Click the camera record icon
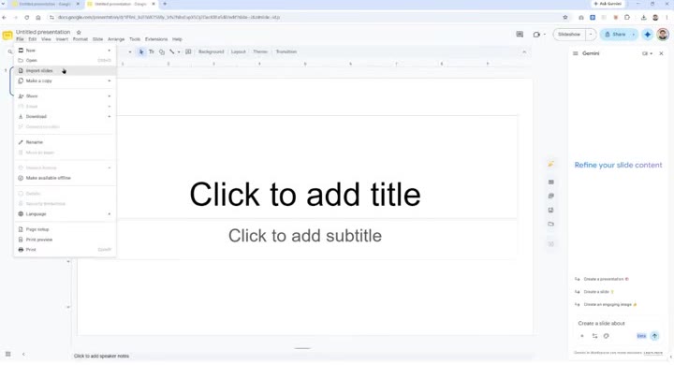 point(536,35)
